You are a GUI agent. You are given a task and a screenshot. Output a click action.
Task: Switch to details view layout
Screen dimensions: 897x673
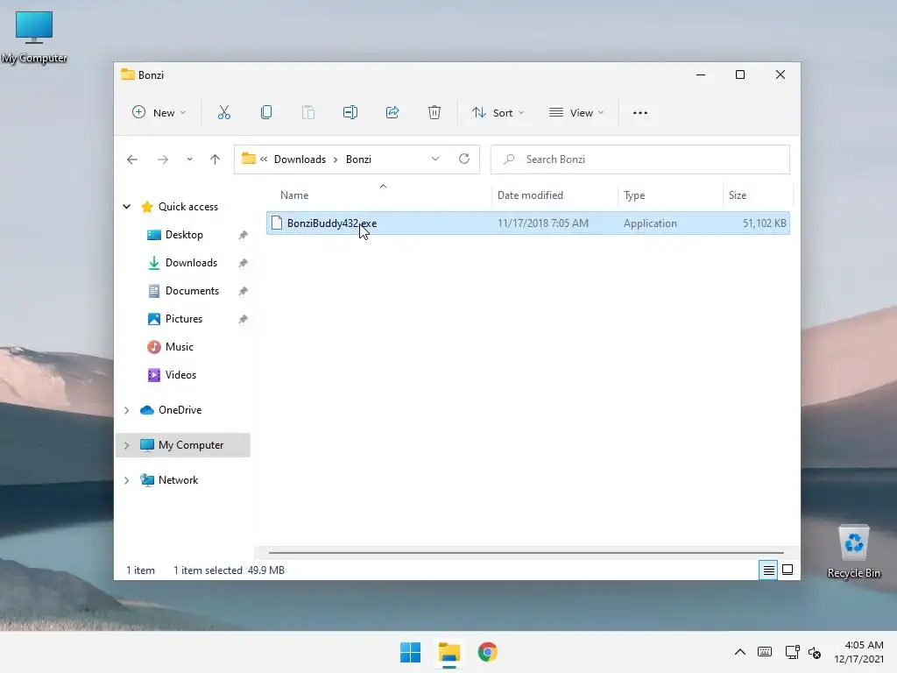768,570
